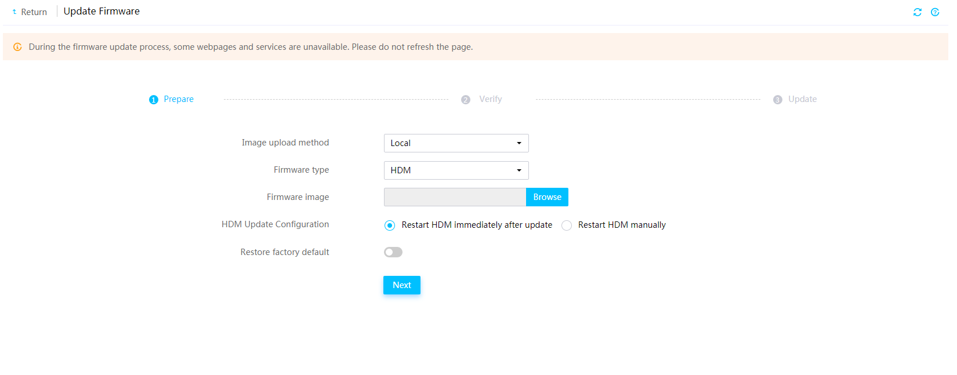
Task: Click step 3 circle icon for Update
Action: click(x=778, y=100)
